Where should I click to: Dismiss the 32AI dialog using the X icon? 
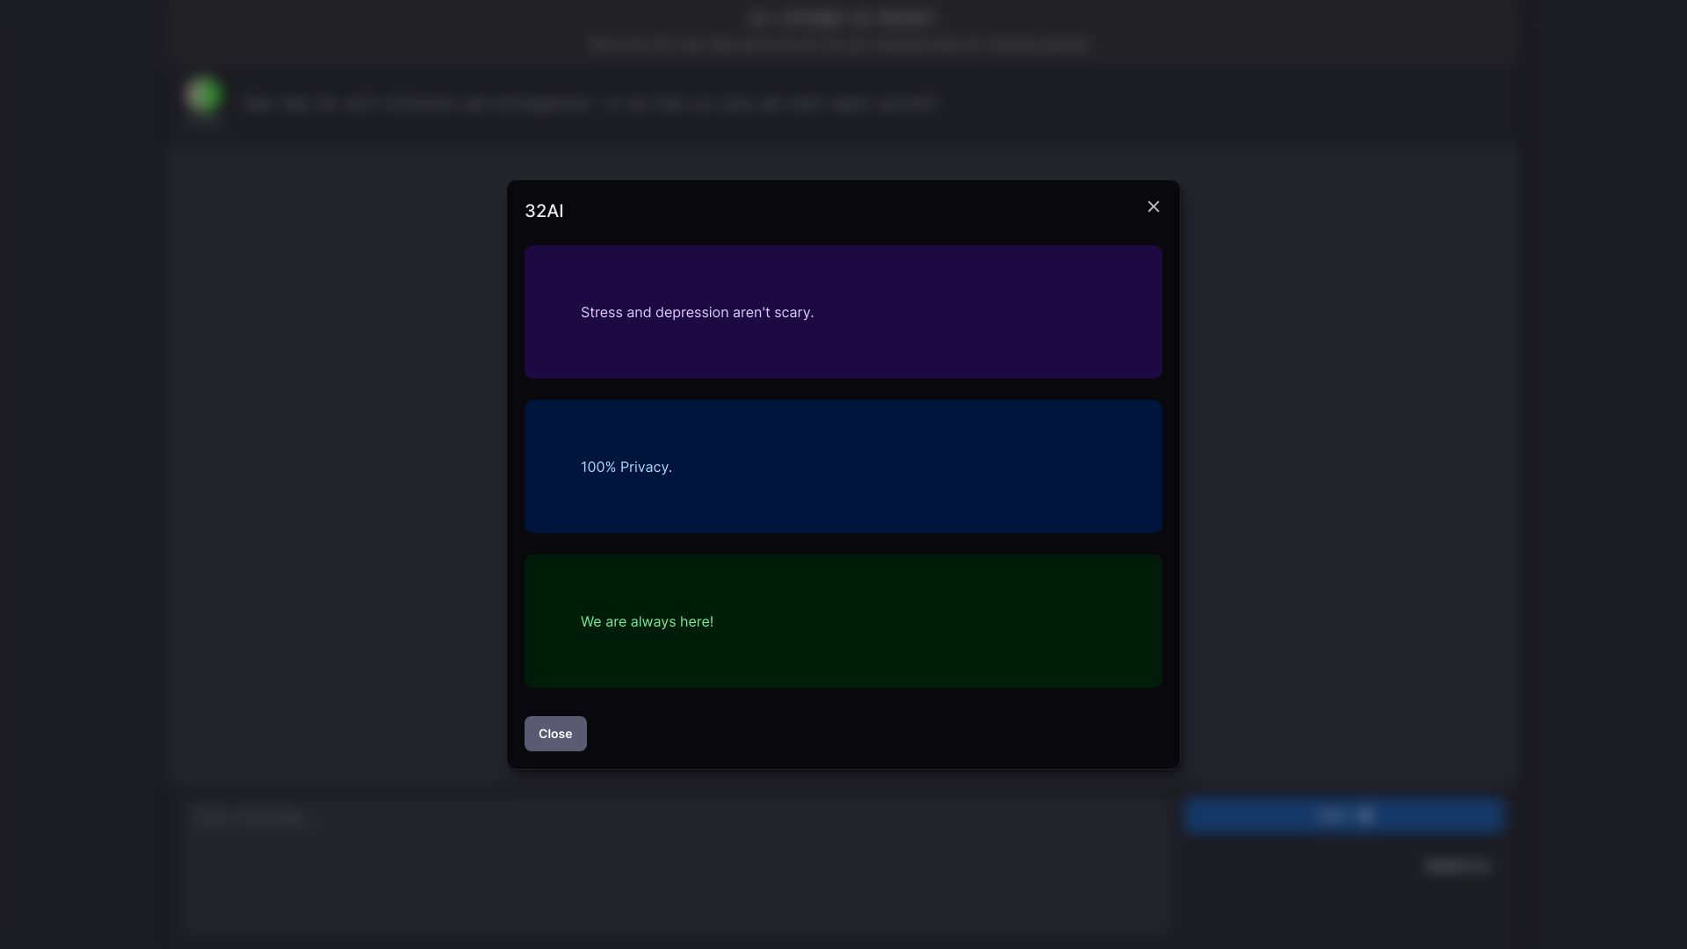[1153, 206]
